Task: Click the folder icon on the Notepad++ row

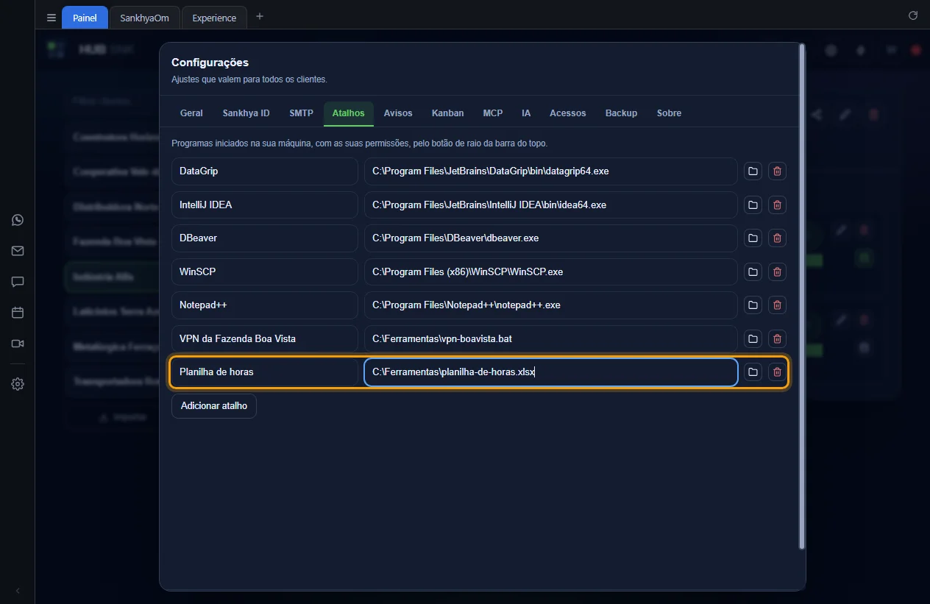Action: (753, 305)
